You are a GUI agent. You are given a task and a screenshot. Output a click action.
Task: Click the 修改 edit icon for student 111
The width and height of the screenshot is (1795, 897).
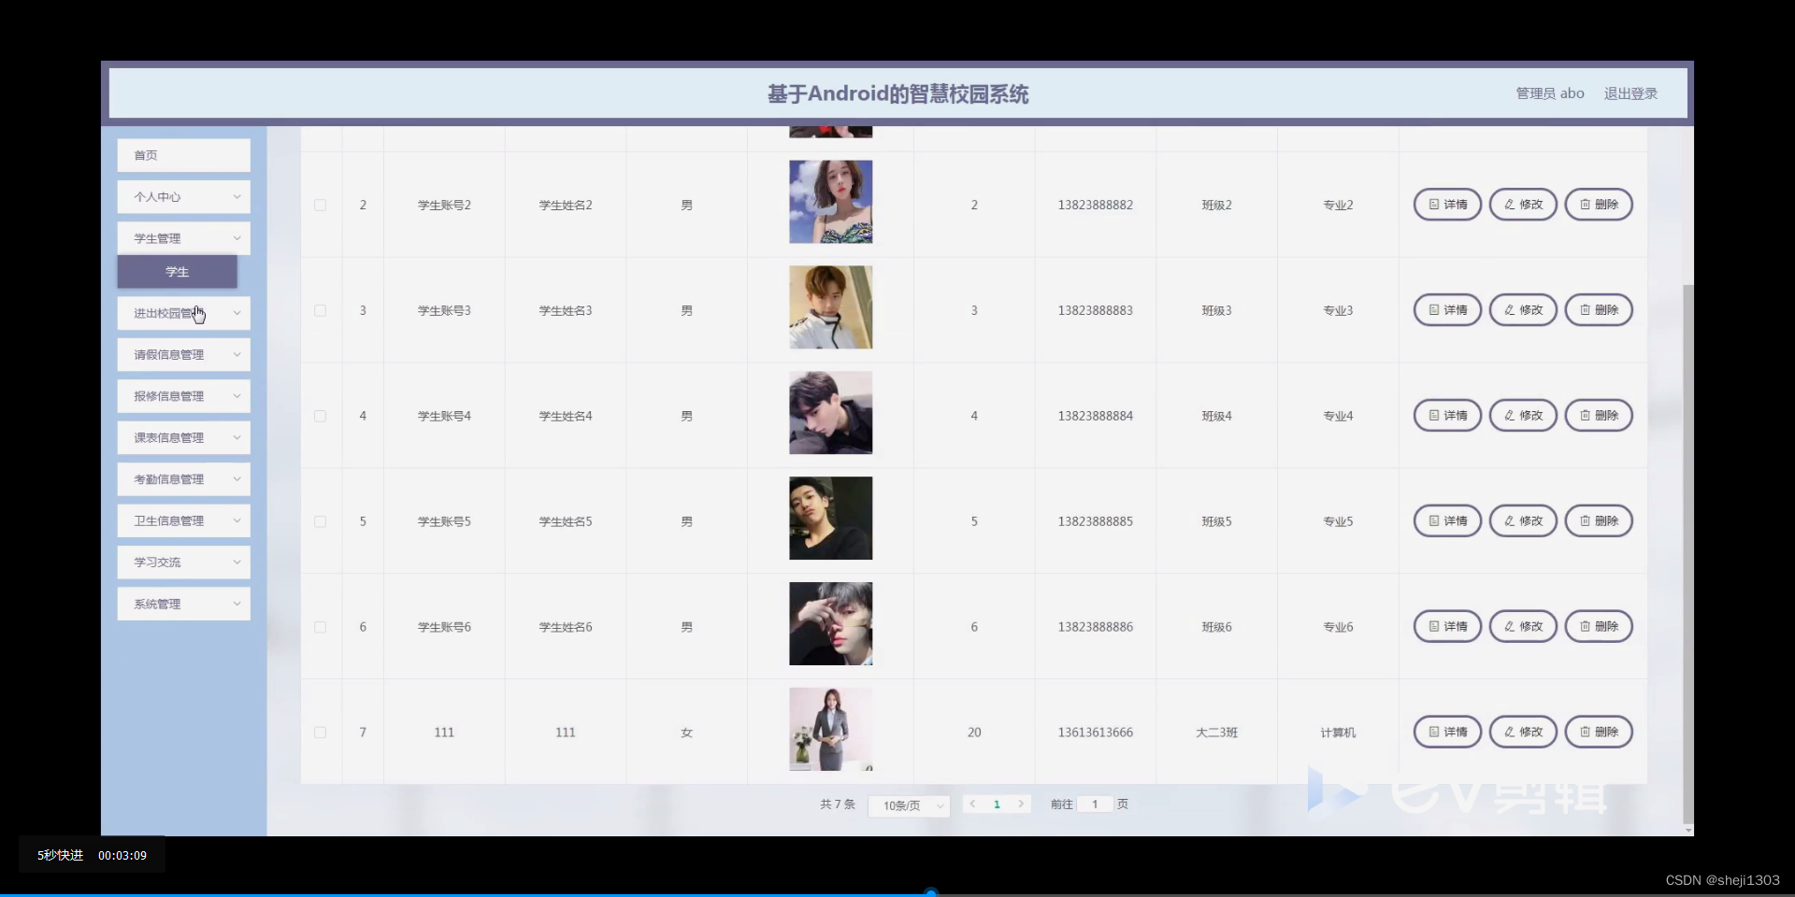[x=1521, y=732]
